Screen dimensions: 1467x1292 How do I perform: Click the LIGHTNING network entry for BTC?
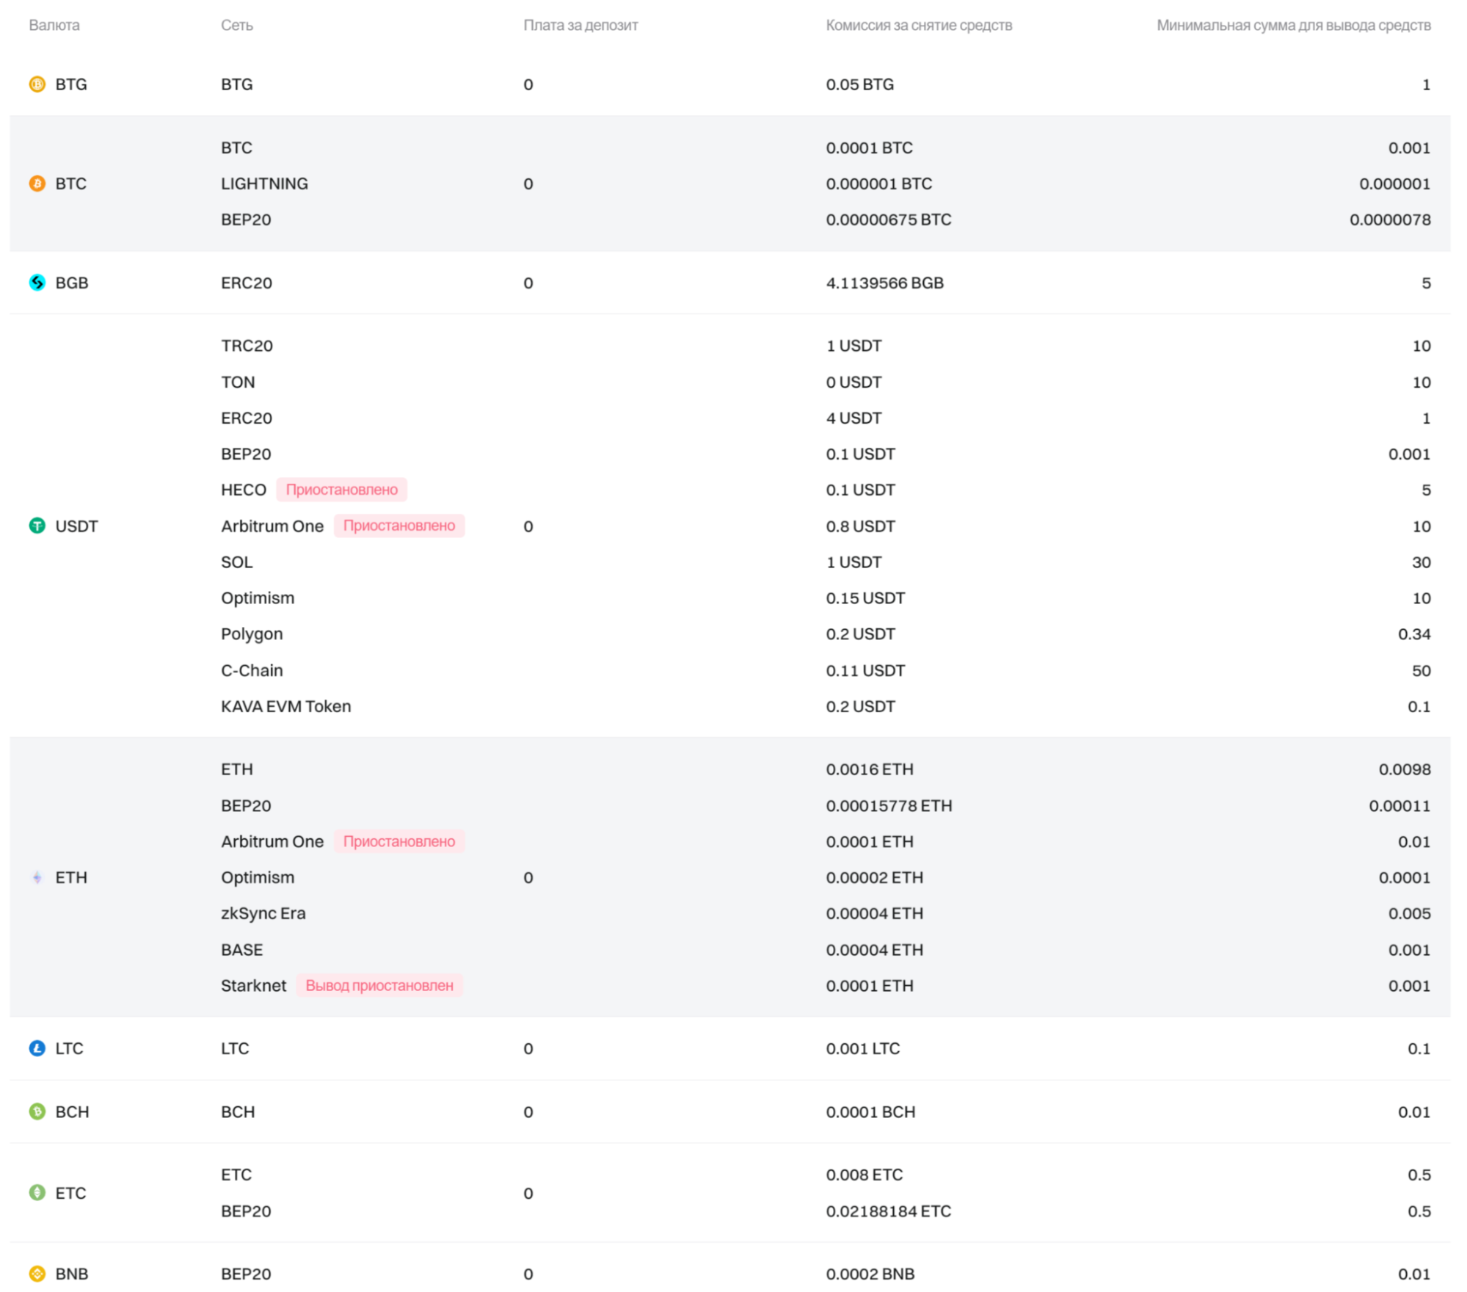pos(264,184)
